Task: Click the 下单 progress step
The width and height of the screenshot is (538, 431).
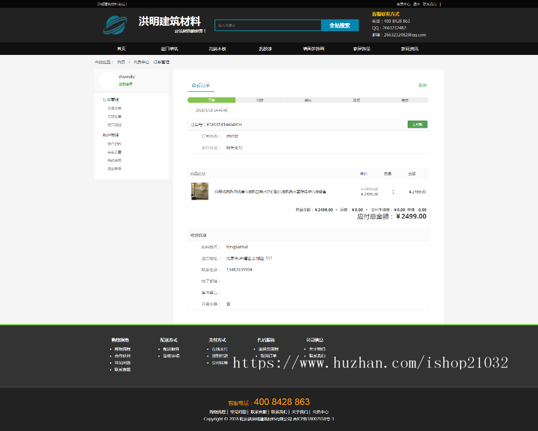Action: click(212, 100)
